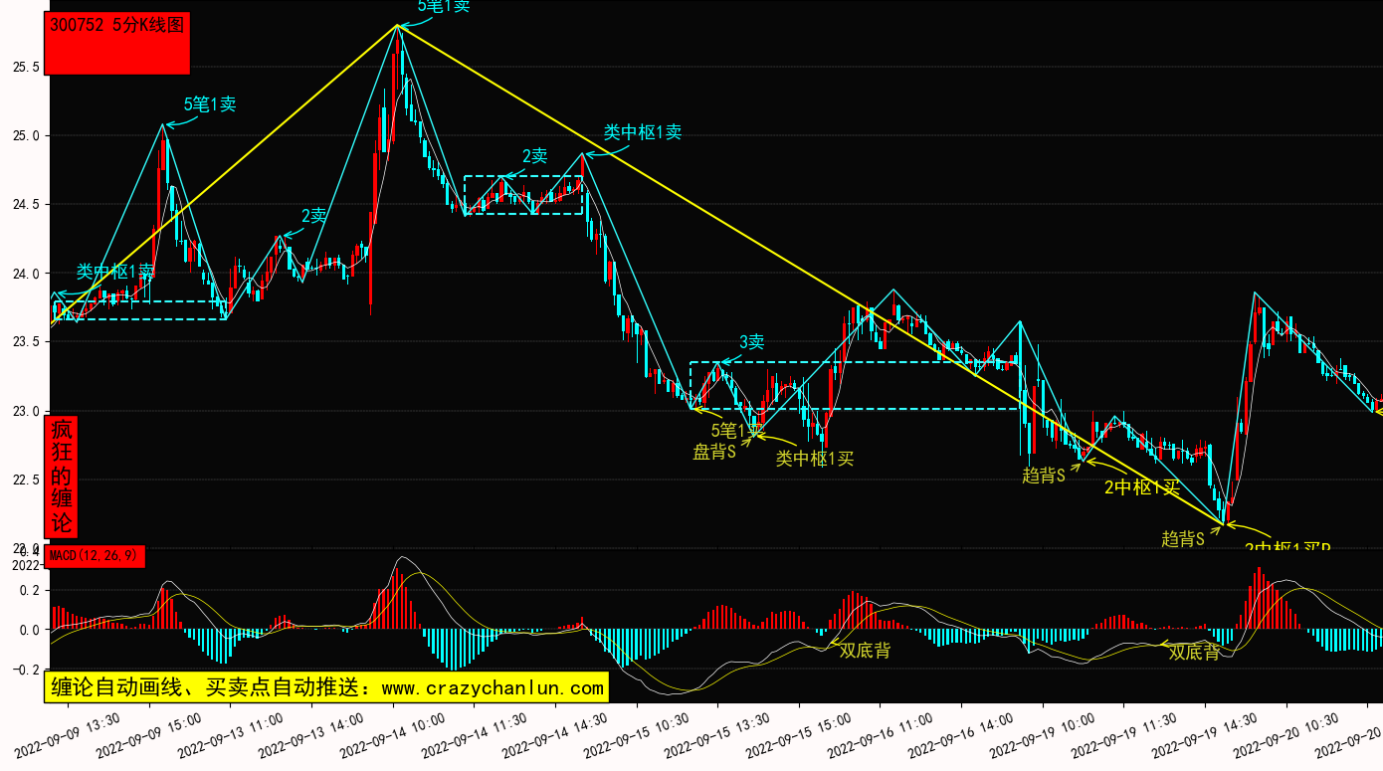Click the 24.0 price axis label

point(27,274)
